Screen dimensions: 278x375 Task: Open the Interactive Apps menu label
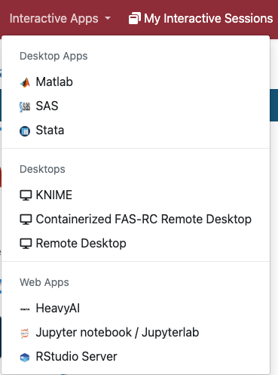click(x=54, y=19)
